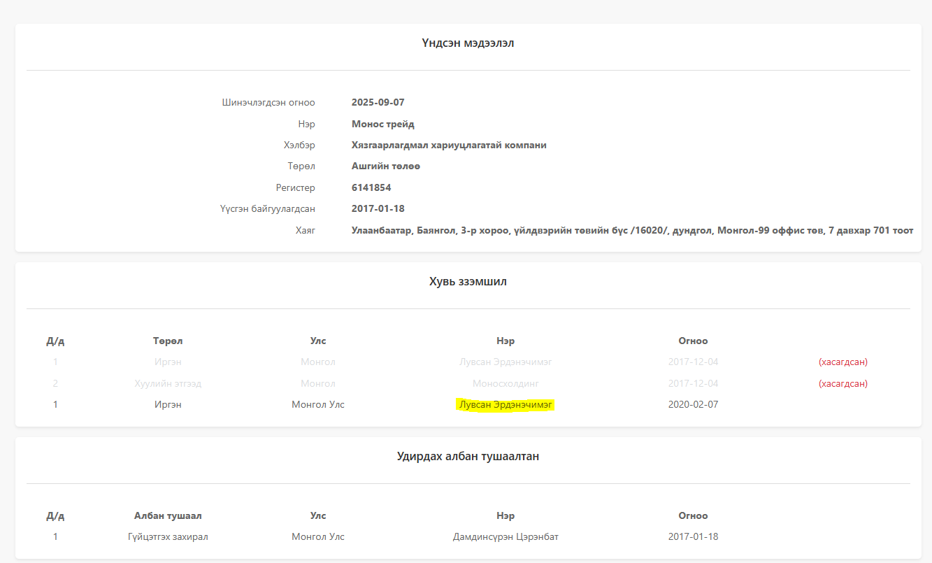Image resolution: width=932 pixels, height=563 pixels.
Task: Select Хязгаарлагдмал хариуцлагатай компани form value
Action: 448,145
